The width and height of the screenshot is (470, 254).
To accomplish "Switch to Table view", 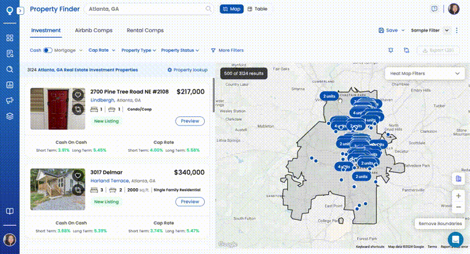I will click(257, 9).
